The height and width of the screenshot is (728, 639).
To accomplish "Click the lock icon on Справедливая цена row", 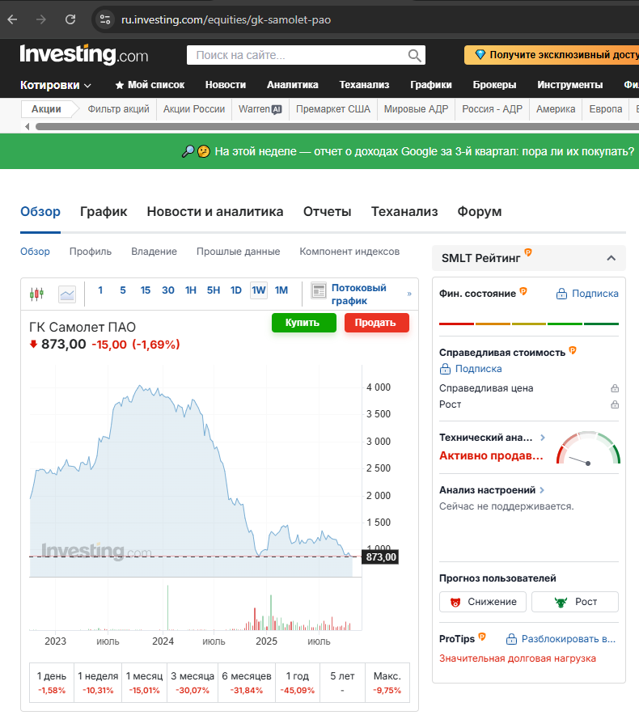I will [x=615, y=388].
